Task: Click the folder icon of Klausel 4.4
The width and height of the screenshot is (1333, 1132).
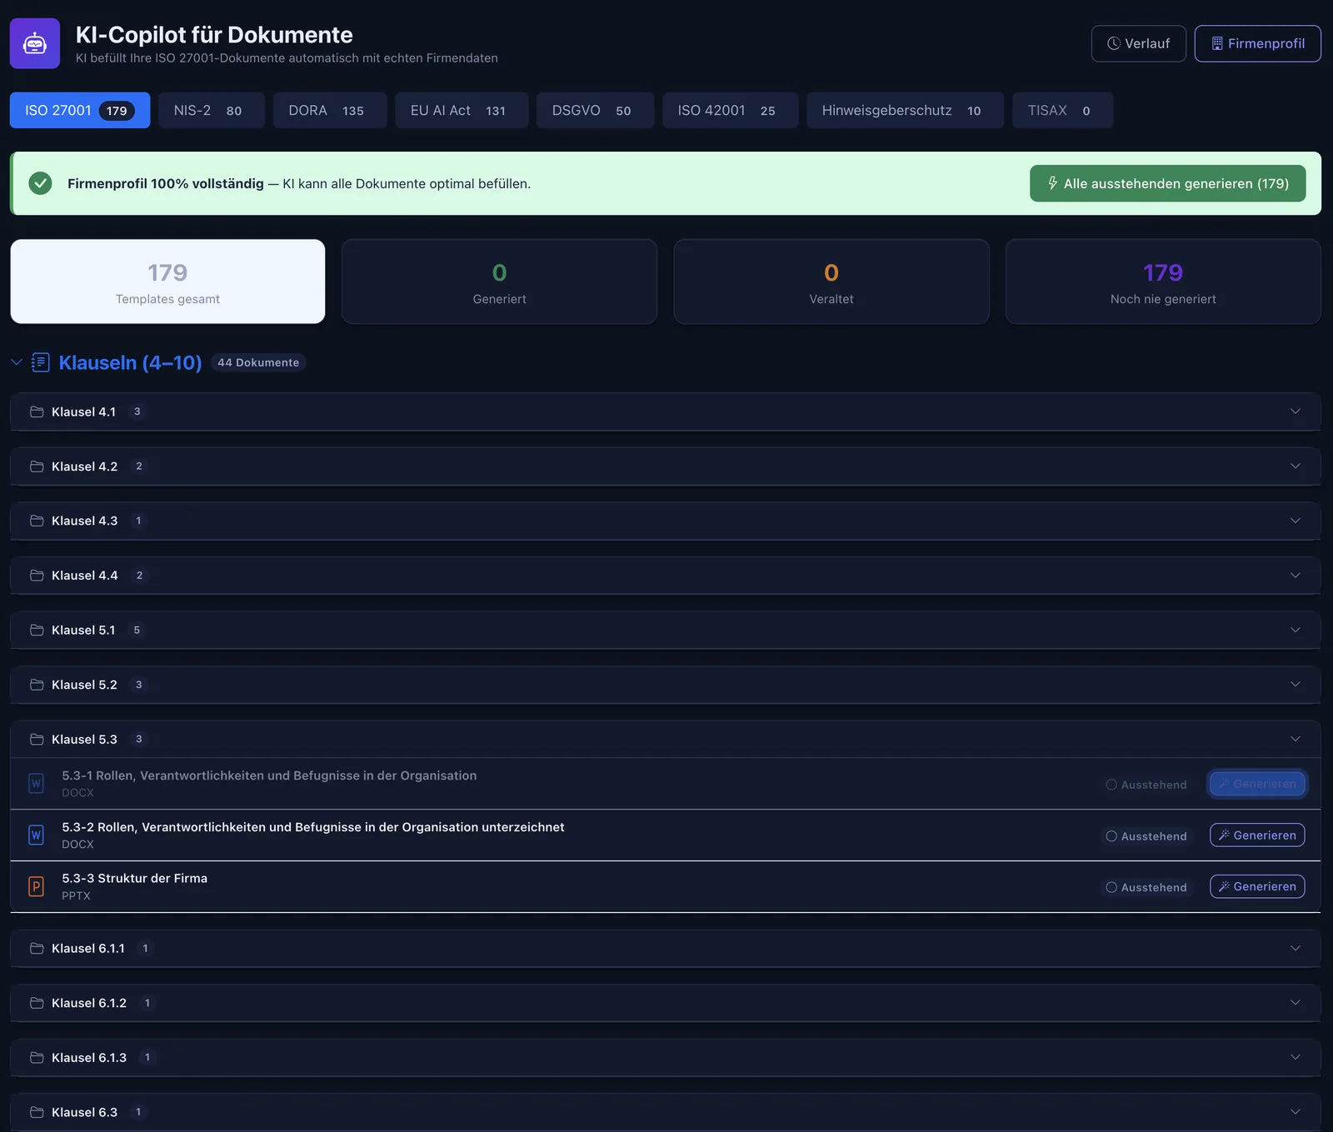Action: (37, 576)
